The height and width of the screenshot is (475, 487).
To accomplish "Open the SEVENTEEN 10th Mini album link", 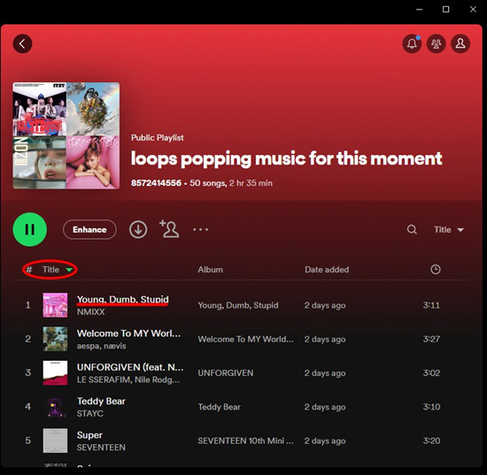I will 245,441.
